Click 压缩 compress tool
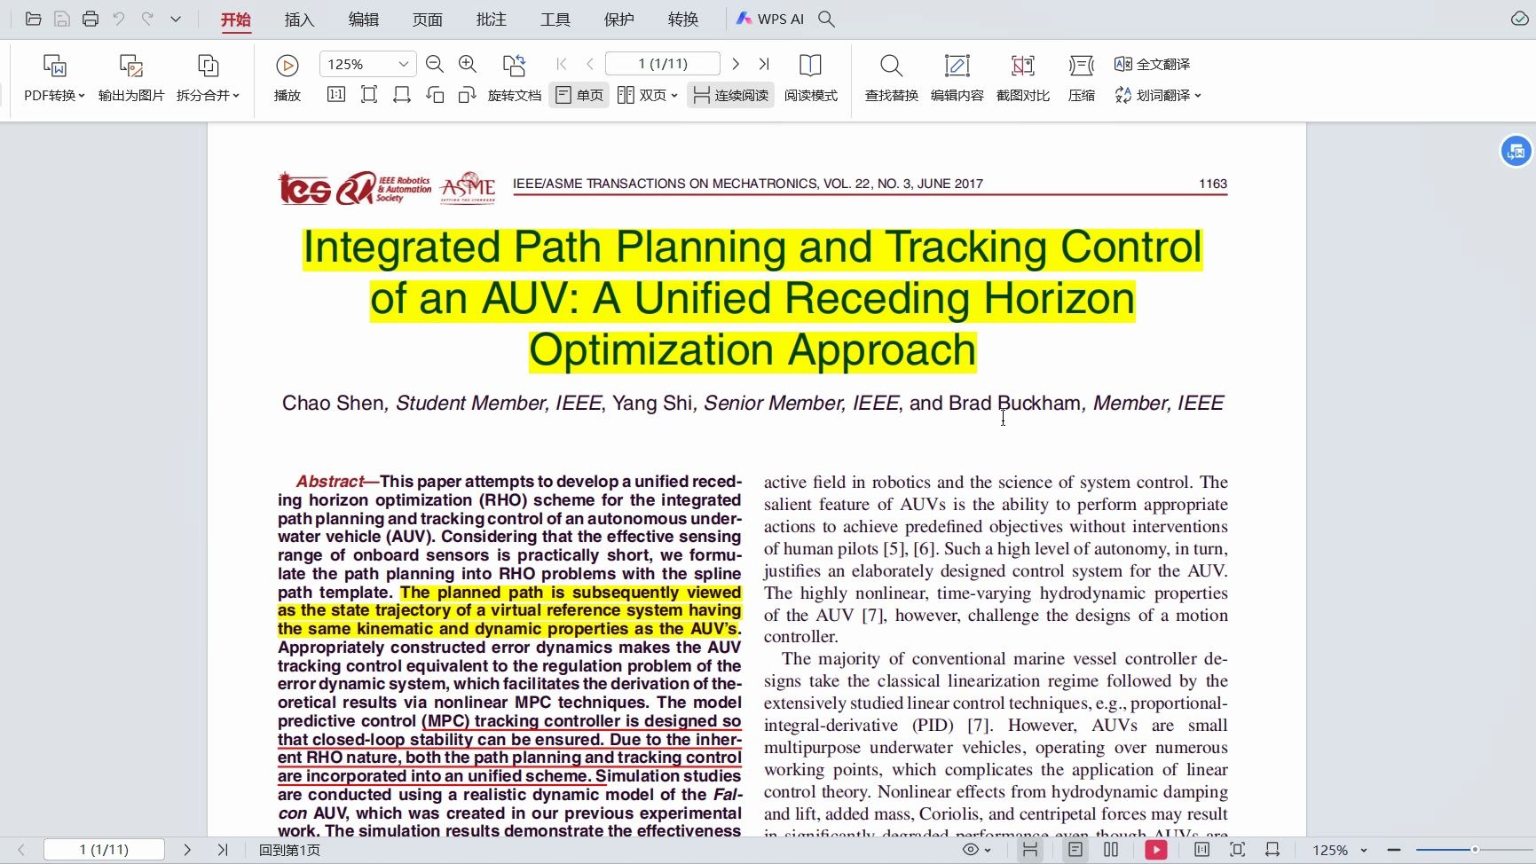 pos(1081,78)
